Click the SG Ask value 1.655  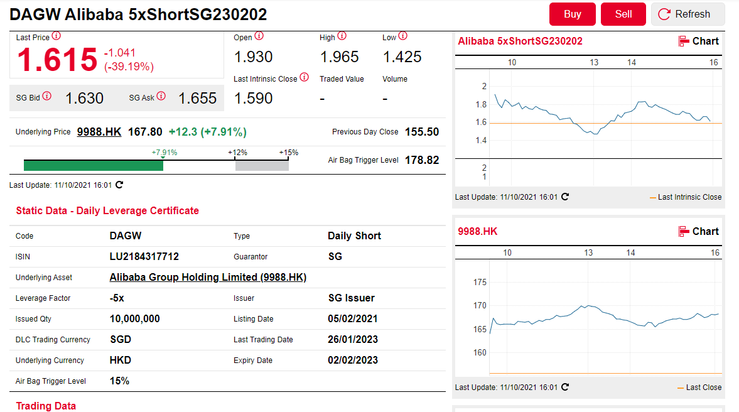pyautogui.click(x=198, y=98)
